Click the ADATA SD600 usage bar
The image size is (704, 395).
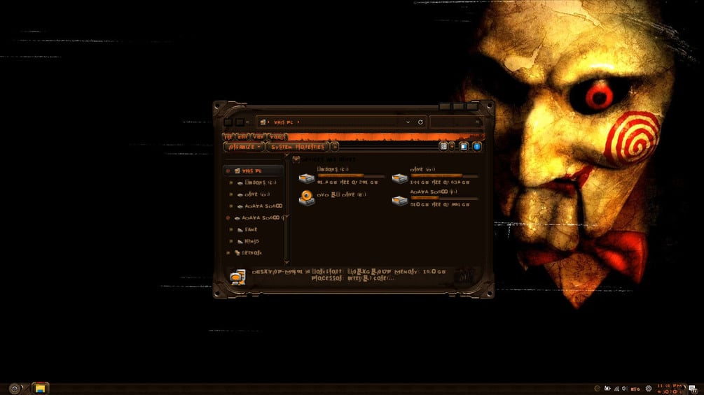click(444, 197)
